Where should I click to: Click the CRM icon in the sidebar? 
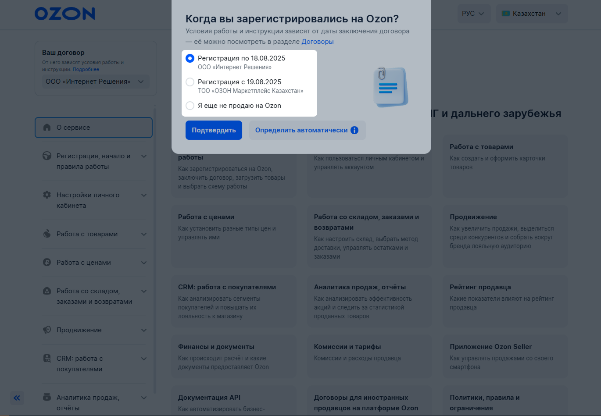[47, 359]
